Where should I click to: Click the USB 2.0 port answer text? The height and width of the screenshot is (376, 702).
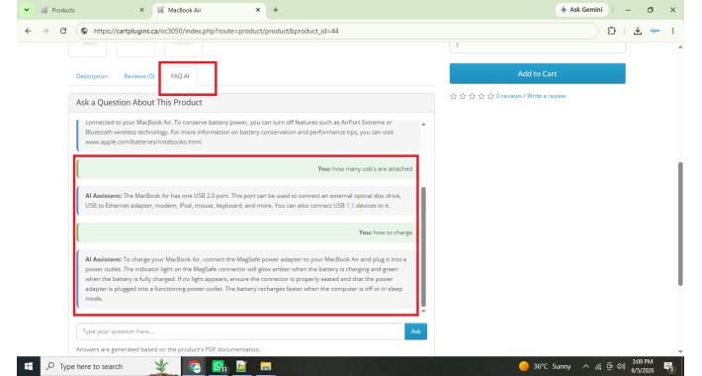point(243,201)
